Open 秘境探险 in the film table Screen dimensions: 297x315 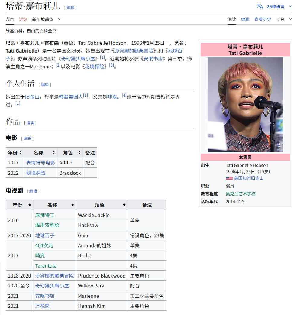(x=36, y=173)
